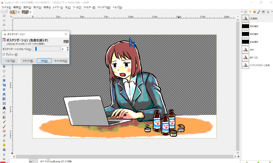
Task: Adjust the posterize level slider
Action: (x=46, y=49)
